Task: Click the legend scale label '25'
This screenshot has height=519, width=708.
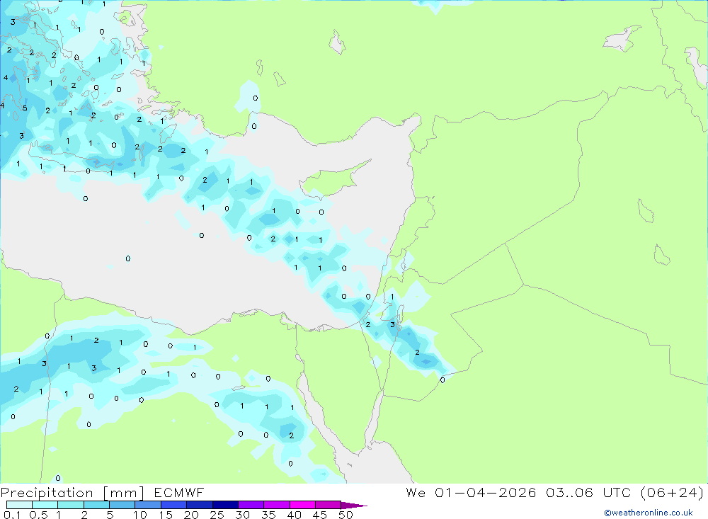Action: tap(217, 515)
